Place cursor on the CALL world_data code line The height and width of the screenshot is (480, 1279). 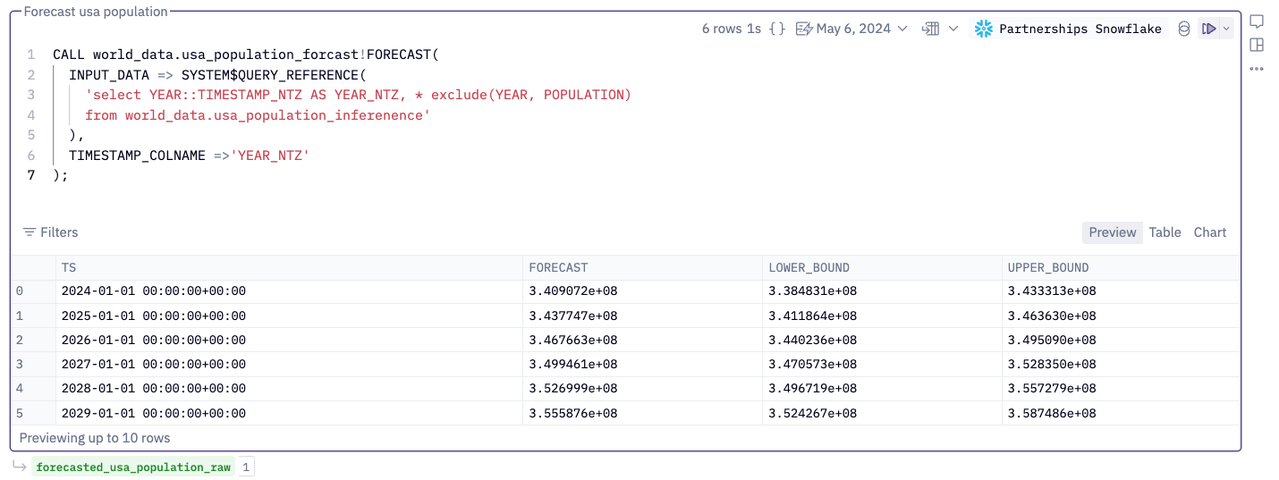pos(246,55)
